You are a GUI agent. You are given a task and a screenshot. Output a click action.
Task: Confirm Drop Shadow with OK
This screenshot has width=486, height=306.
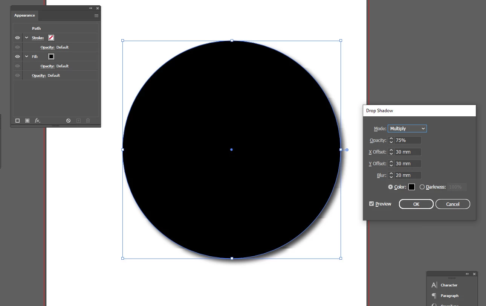tap(416, 204)
